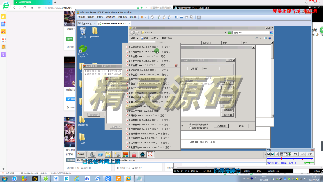Switch to 我的计算机 tab in VMware
323x182 pixels.
(x=86, y=23)
